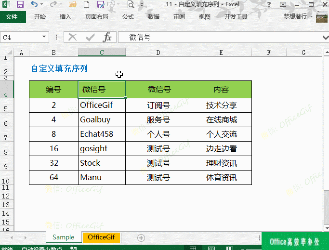329x250 pixels.
Task: Open print preview magnifier icon
Action: [x=131, y=5]
